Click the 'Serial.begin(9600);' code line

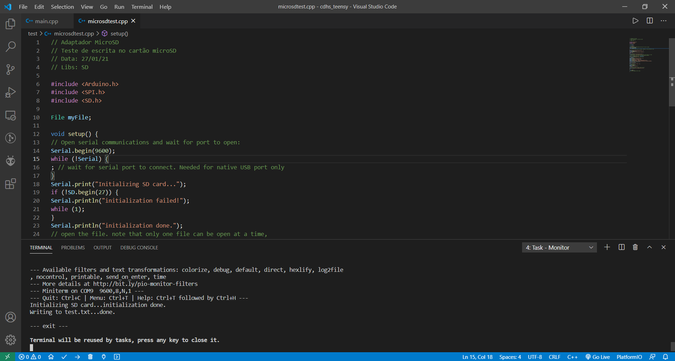click(83, 151)
